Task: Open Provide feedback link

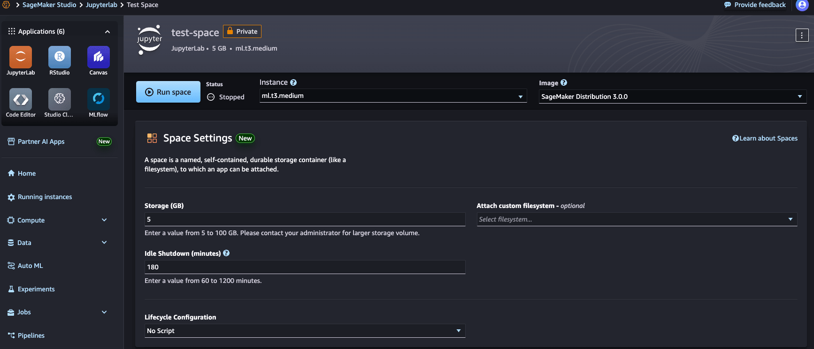Action: [755, 5]
